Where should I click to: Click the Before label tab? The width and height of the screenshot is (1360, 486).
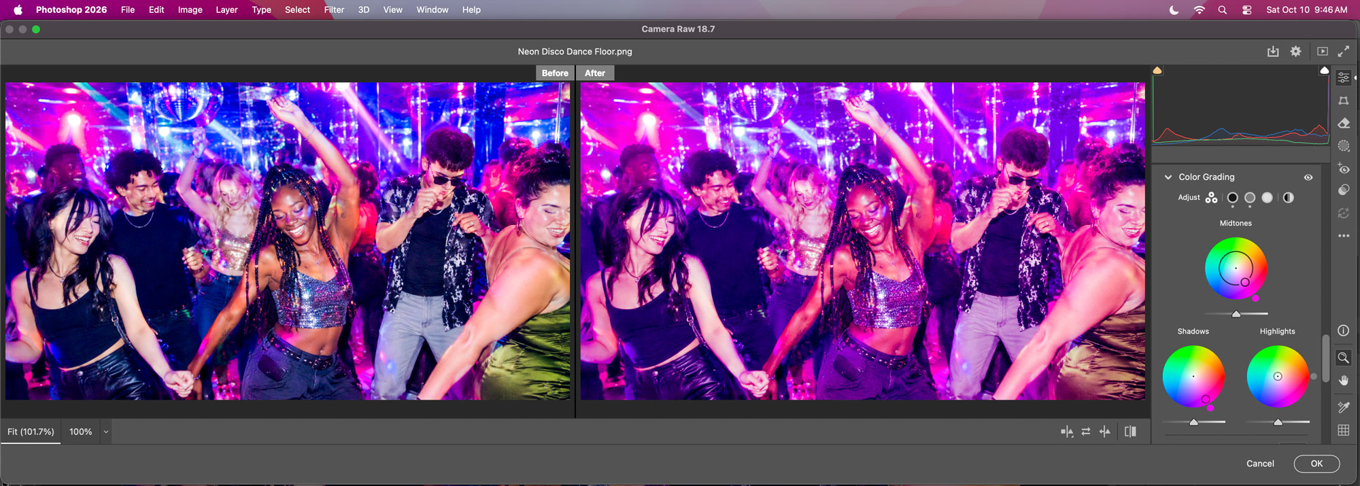coord(555,73)
